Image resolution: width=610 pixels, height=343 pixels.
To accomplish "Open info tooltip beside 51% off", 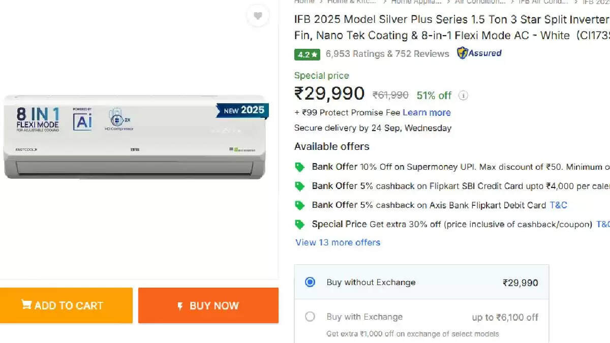I will click(463, 95).
